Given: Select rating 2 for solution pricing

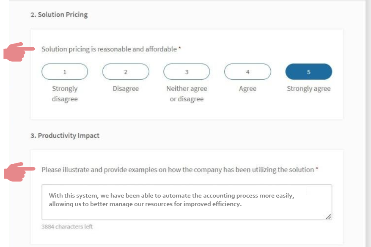Looking at the screenshot, I should pos(126,72).
